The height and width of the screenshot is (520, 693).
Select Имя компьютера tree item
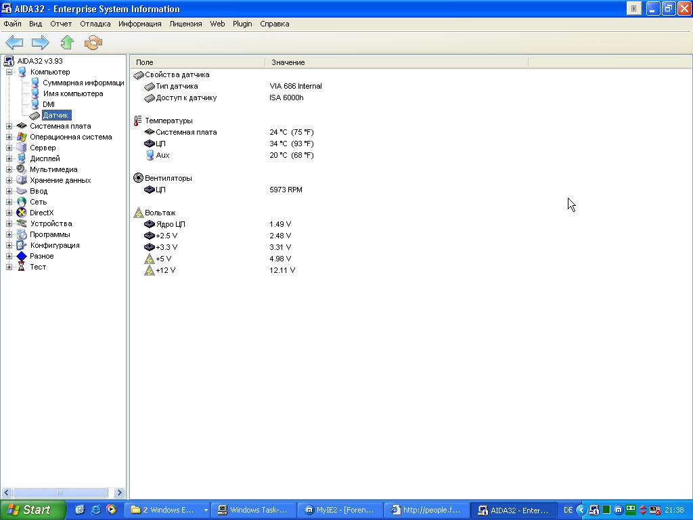pos(73,93)
